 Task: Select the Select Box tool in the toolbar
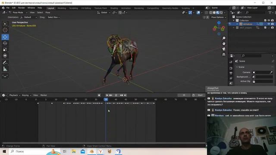tap(5, 24)
